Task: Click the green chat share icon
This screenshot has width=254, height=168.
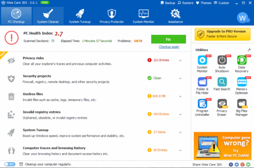Action: coord(248,164)
